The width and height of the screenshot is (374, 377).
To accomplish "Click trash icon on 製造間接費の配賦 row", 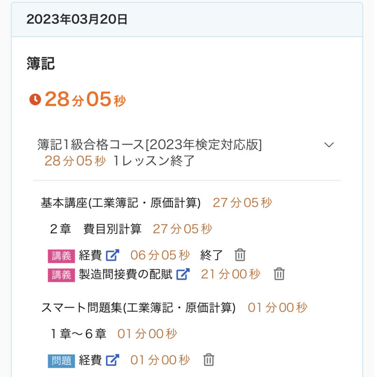I will (279, 274).
